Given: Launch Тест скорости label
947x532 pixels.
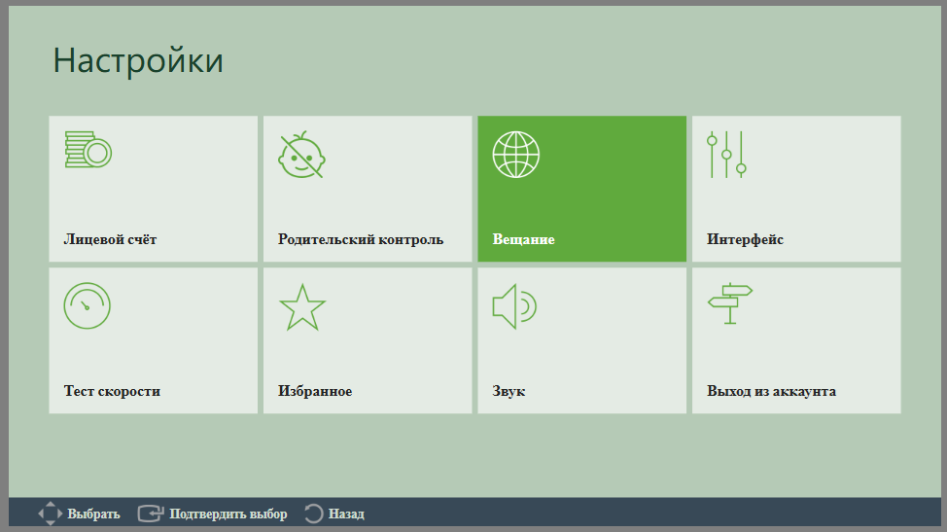Looking at the screenshot, I should click(x=112, y=391).
